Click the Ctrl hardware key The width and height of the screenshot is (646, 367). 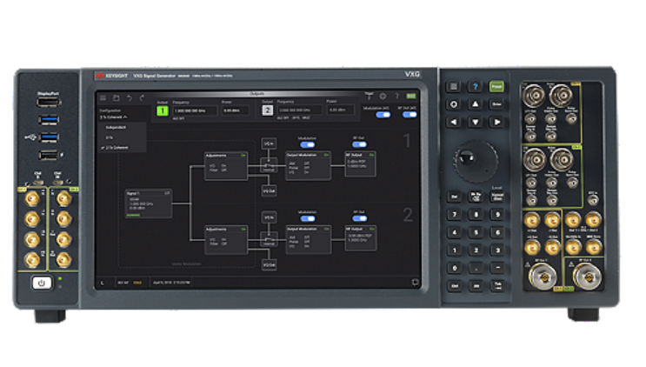(x=455, y=285)
